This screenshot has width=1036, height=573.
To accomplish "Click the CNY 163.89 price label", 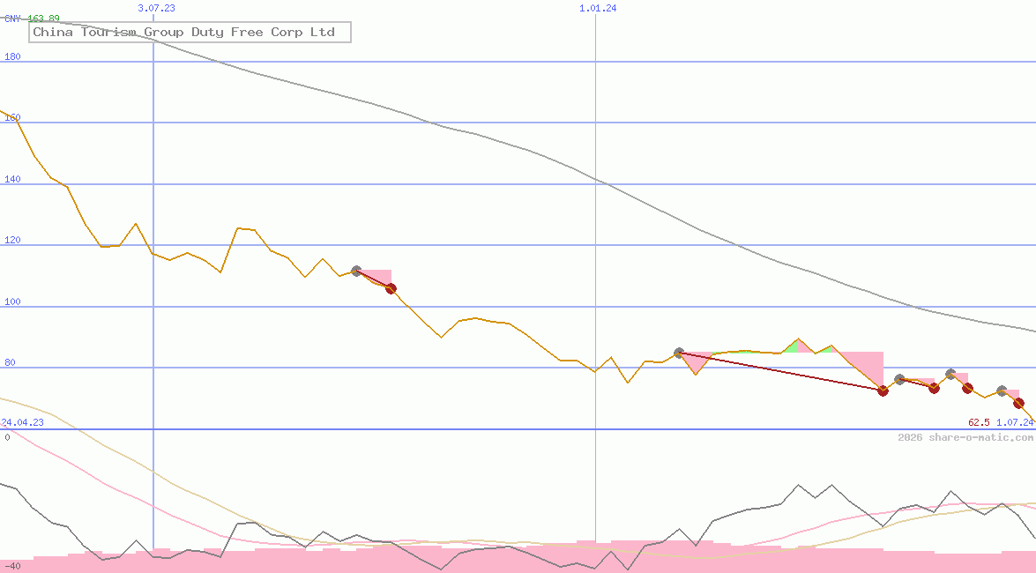I will [x=32, y=19].
